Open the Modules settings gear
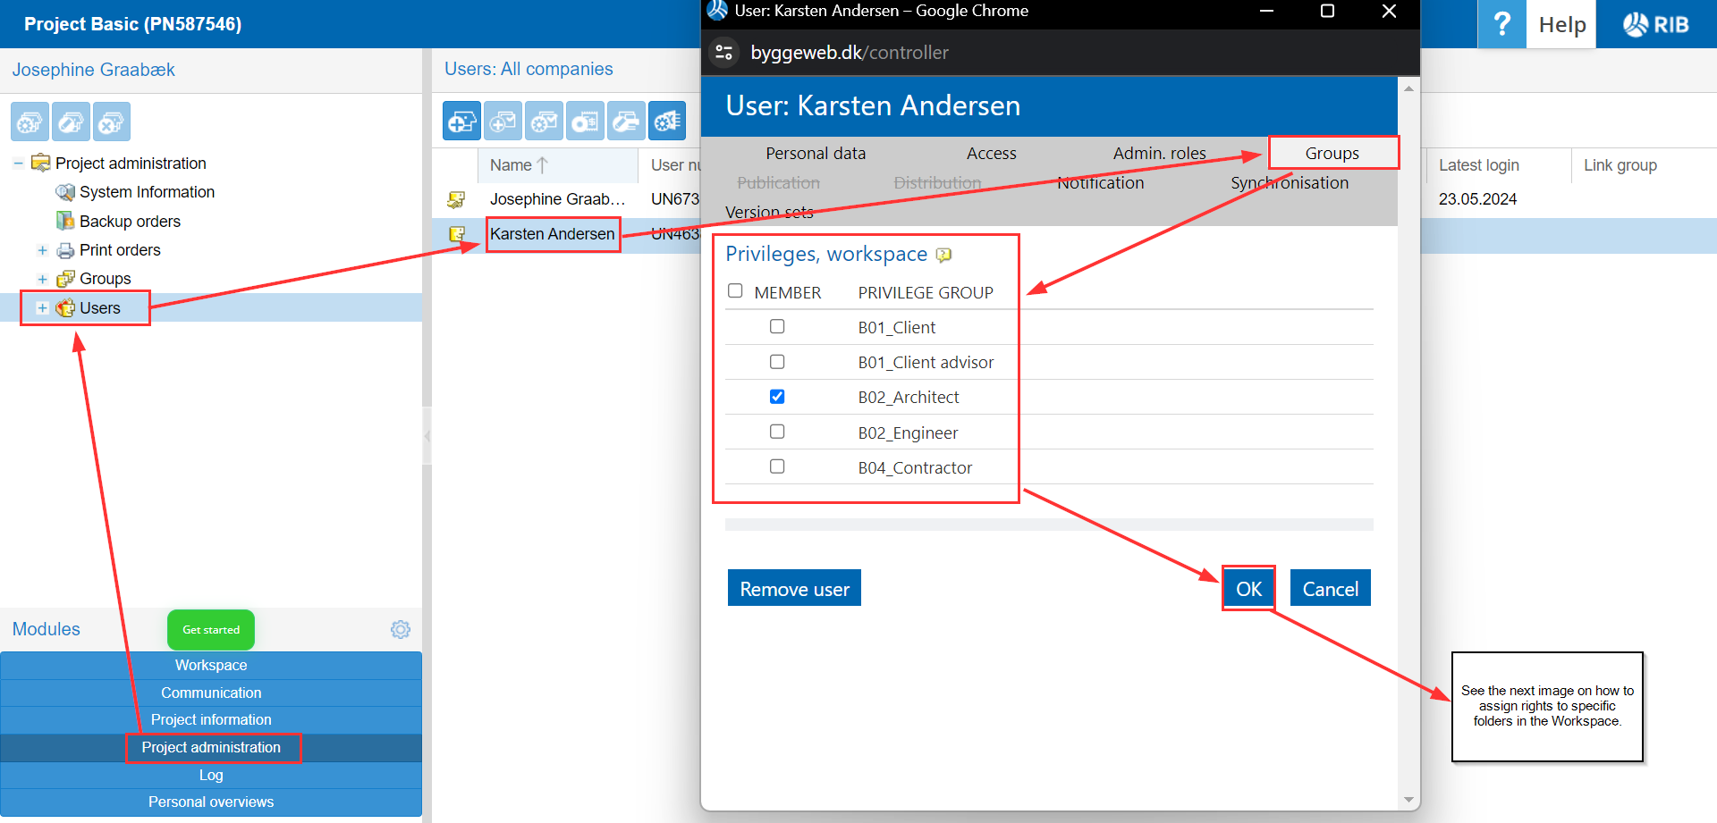Image resolution: width=1717 pixels, height=823 pixels. click(x=401, y=630)
